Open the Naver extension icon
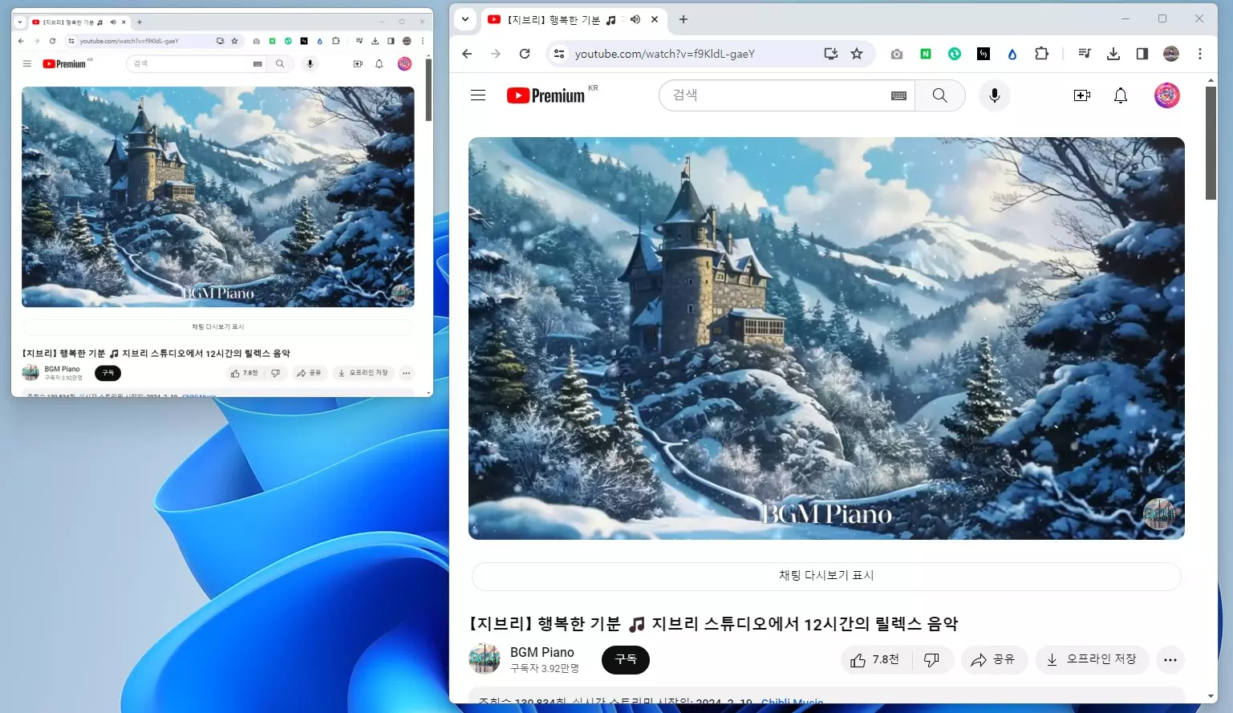 pyautogui.click(x=927, y=54)
